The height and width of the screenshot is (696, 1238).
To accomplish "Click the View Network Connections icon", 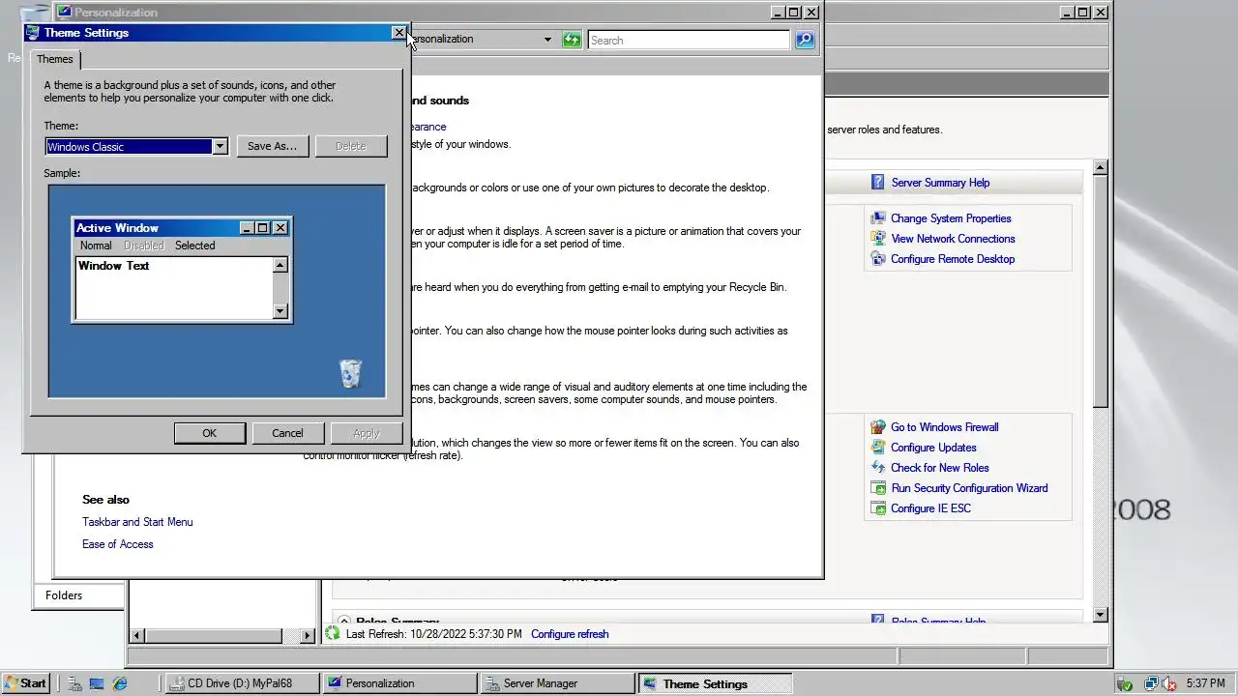I will [x=877, y=238].
